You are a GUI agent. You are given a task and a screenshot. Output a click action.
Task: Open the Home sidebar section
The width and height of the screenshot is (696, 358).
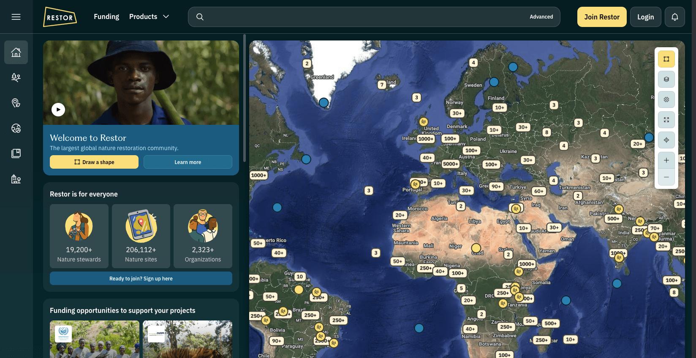coord(16,52)
